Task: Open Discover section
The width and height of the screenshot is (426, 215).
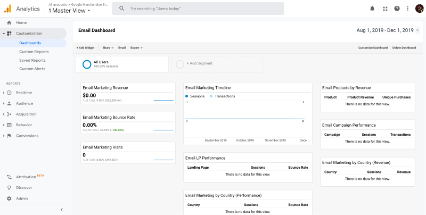Action: coord(24,187)
